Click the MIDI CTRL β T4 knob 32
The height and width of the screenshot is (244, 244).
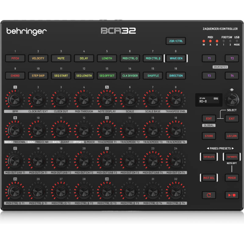click(176, 192)
